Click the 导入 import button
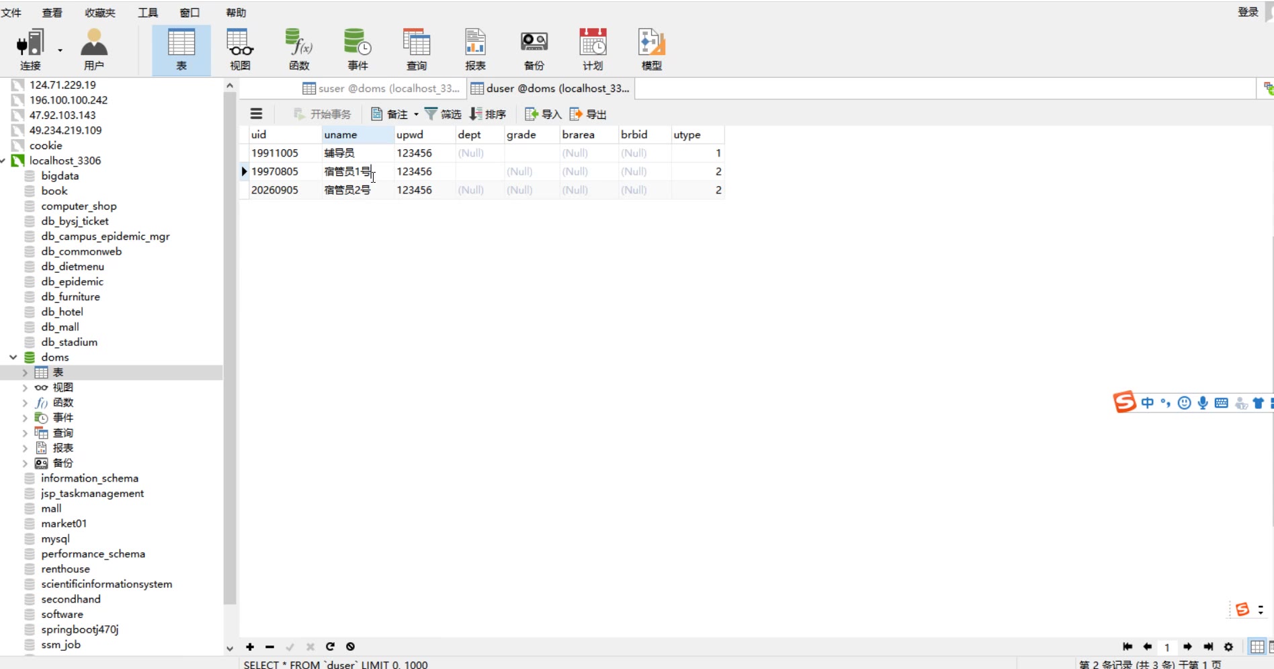Image resolution: width=1274 pixels, height=669 pixels. tap(543, 114)
